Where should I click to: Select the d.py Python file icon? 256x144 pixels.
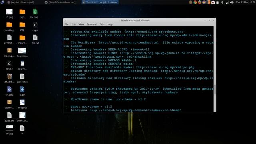pos(22,90)
